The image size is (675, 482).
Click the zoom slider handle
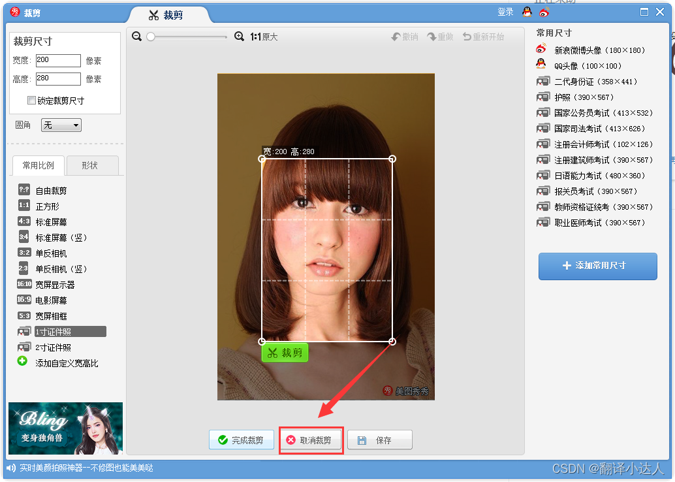click(151, 37)
